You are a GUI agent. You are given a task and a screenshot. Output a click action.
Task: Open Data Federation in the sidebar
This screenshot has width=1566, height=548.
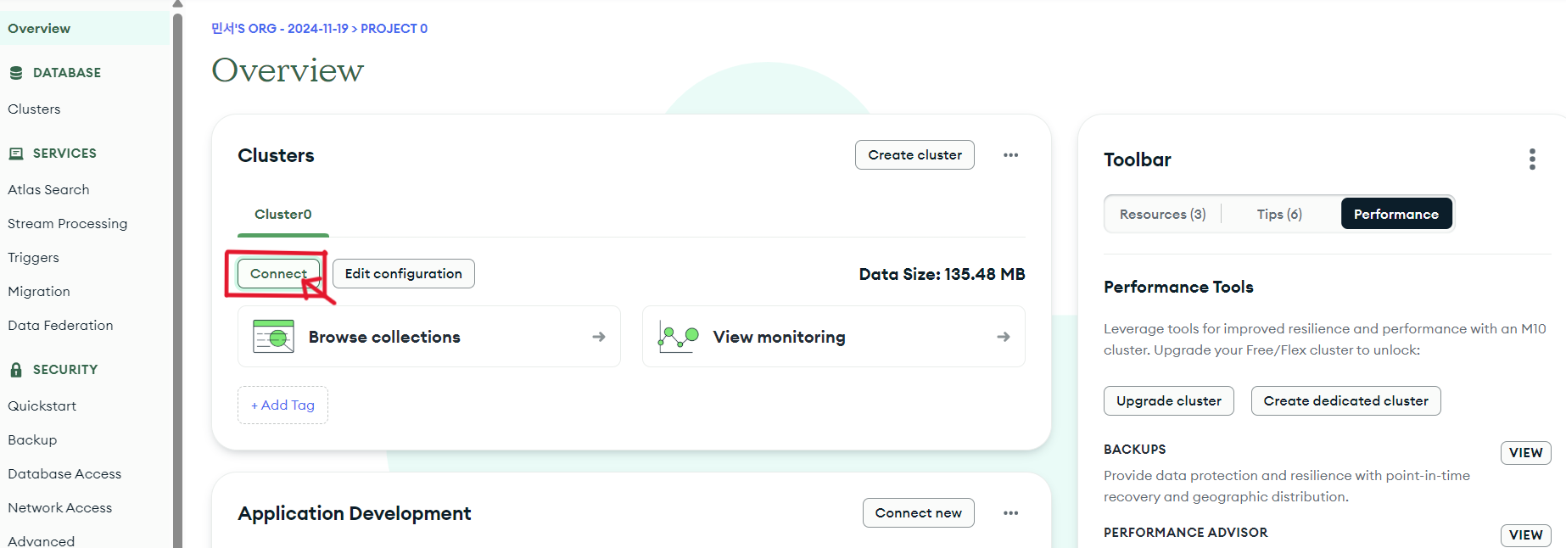pyautogui.click(x=60, y=326)
